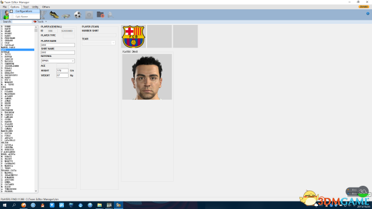Click the blue info icon at top right
The image size is (372, 209).
tap(368, 14)
